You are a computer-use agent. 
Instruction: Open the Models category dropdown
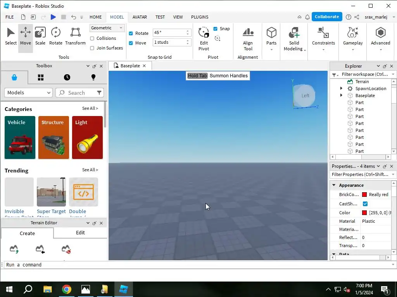tap(28, 93)
